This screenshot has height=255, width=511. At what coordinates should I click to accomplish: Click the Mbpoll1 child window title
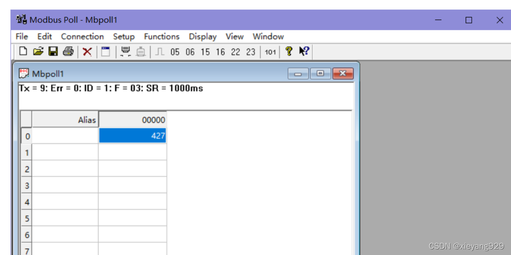(48, 74)
